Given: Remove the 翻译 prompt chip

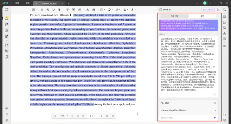Looking at the screenshot, I should [x=215, y=103].
